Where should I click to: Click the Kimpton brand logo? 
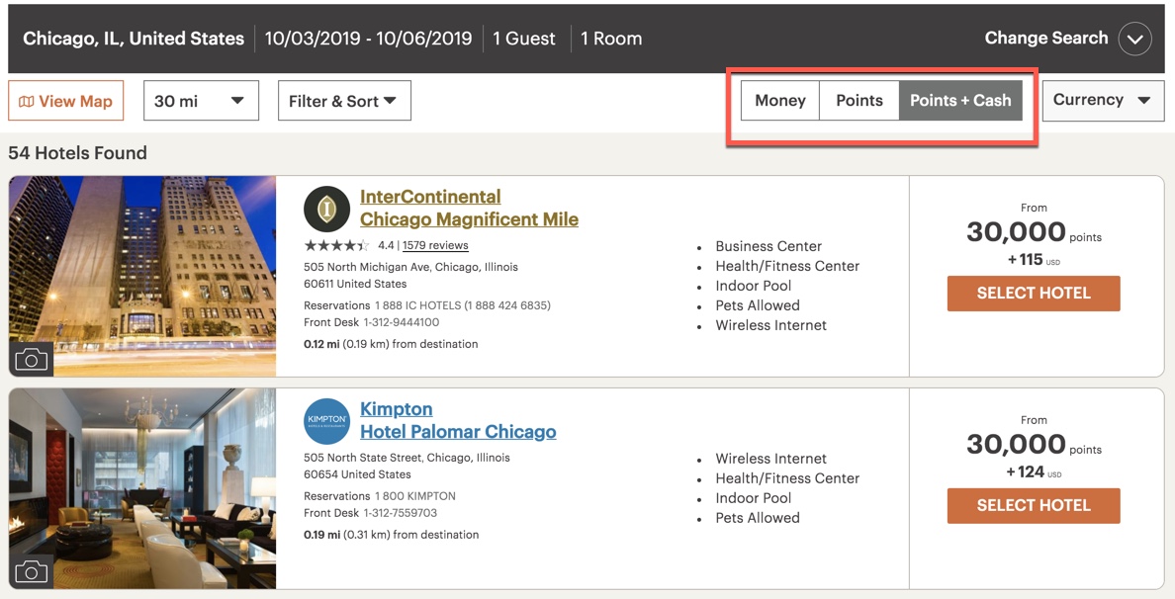(x=326, y=421)
